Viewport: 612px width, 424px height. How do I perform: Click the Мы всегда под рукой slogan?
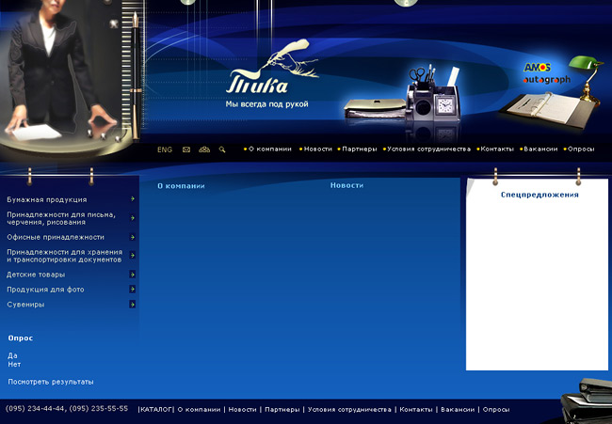coord(267,104)
